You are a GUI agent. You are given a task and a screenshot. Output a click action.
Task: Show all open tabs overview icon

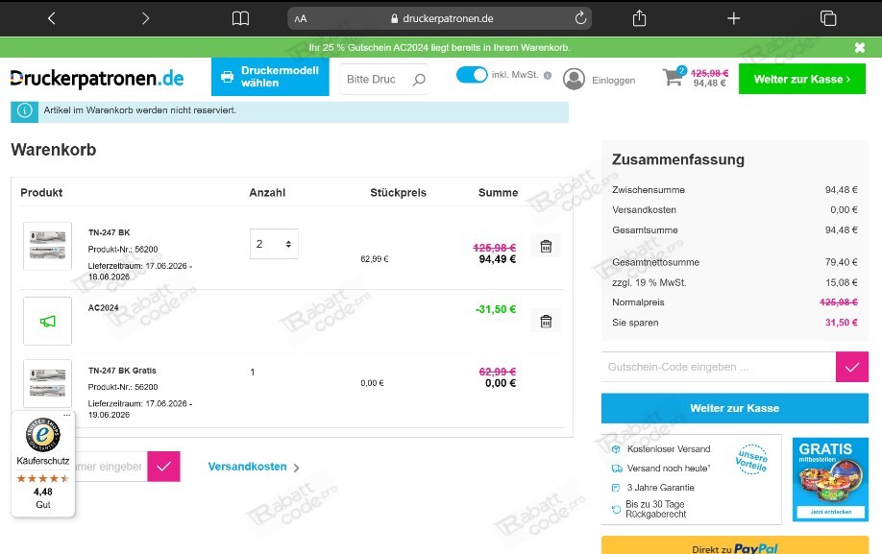[828, 18]
